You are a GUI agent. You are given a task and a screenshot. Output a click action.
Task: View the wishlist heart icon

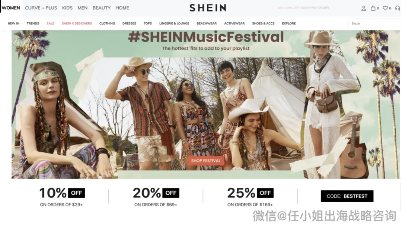[385, 8]
